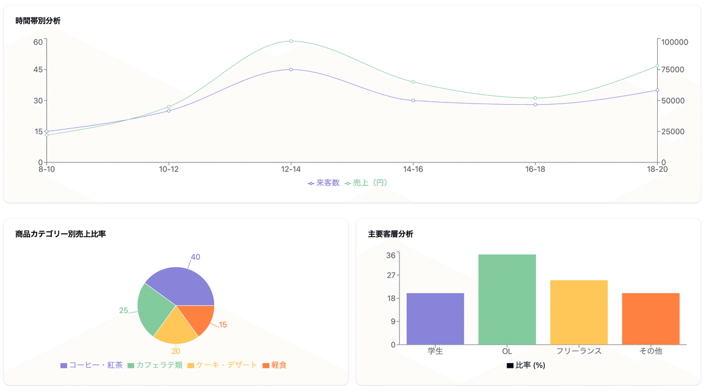The image size is (706, 392).
Task: Click the 75000 right axis value
Action: tap(673, 69)
